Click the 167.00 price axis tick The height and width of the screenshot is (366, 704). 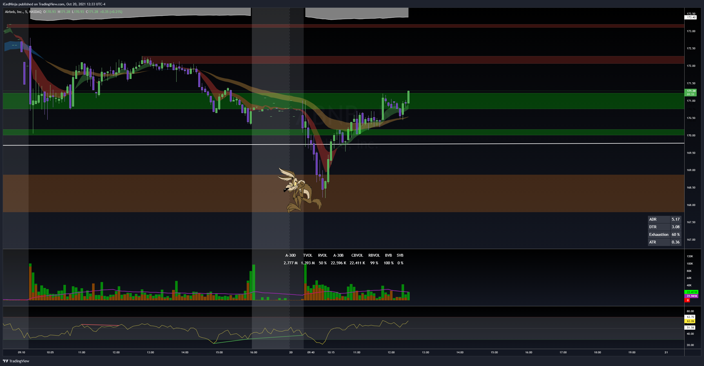tap(691, 240)
